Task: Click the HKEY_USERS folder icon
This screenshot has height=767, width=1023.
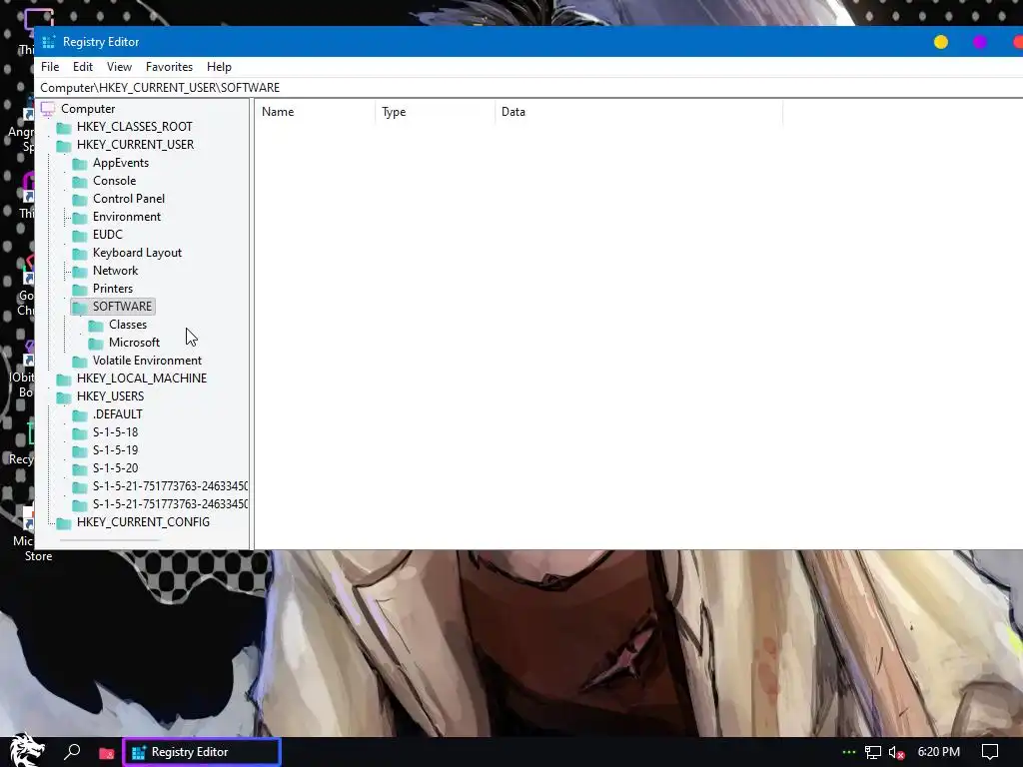Action: (63, 397)
